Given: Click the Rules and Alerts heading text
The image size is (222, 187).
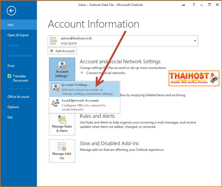Looking at the screenshot, I should tap(97, 116).
